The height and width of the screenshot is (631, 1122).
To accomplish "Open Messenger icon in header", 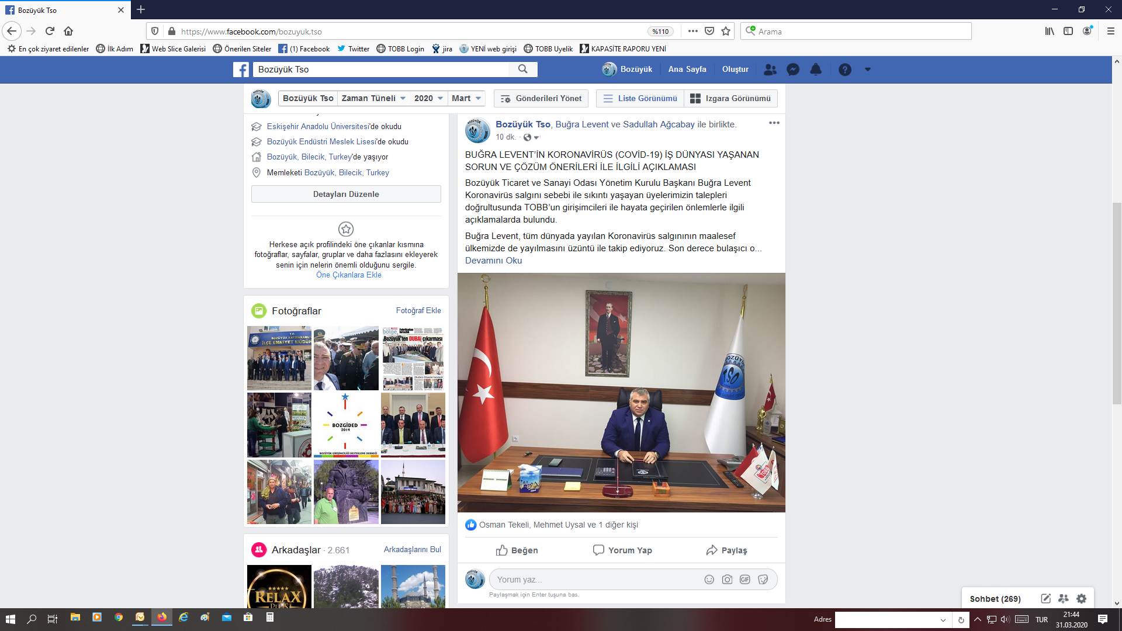I will (793, 70).
